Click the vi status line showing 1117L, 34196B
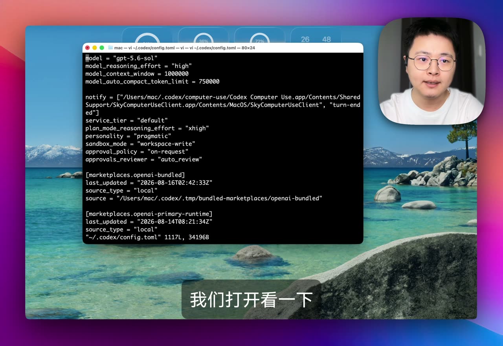This screenshot has height=346, width=503. pyautogui.click(x=147, y=237)
